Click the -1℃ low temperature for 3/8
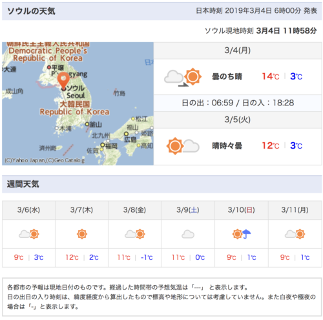The height and width of the screenshot is (320, 323). pyautogui.click(x=147, y=257)
